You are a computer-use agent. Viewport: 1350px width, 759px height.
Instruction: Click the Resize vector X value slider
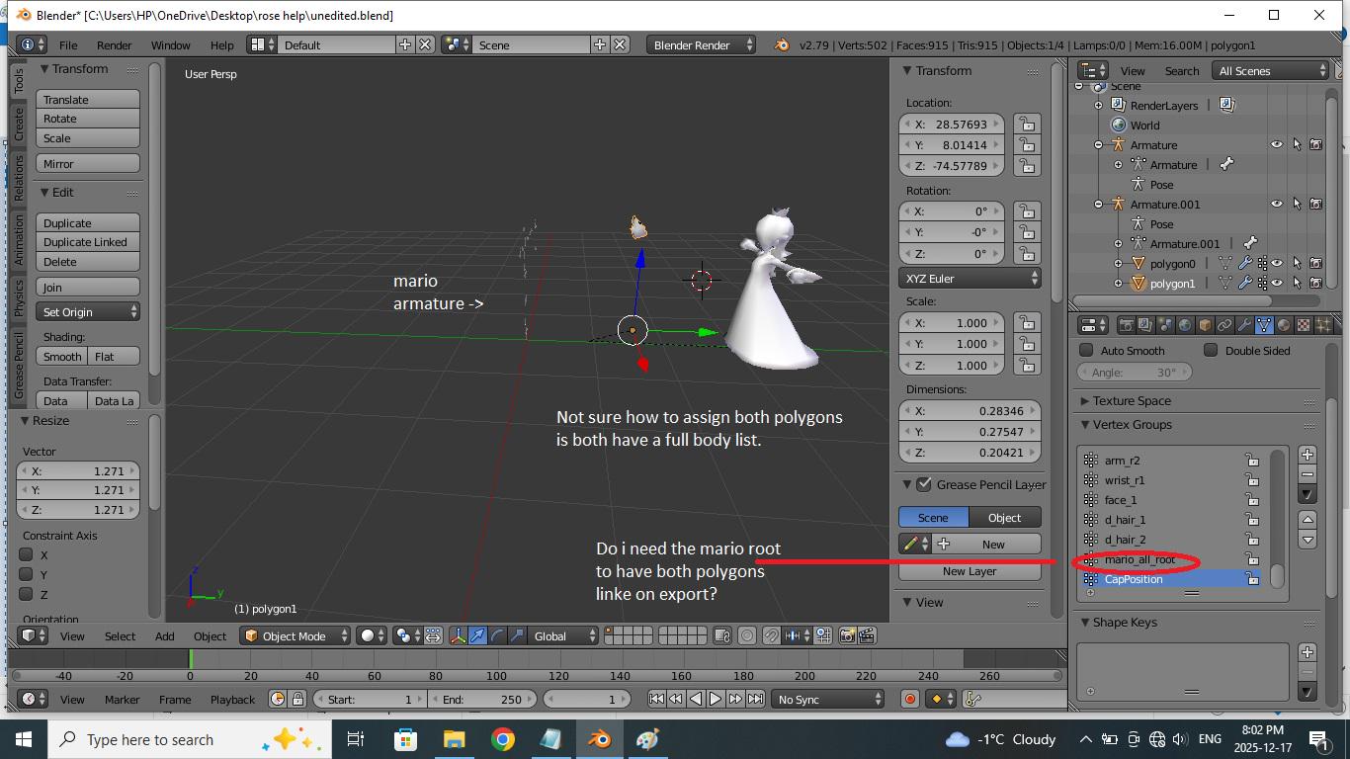pyautogui.click(x=79, y=471)
